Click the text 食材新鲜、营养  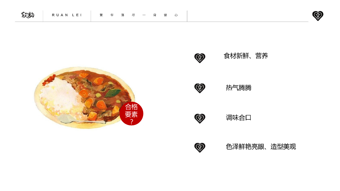click(x=246, y=56)
